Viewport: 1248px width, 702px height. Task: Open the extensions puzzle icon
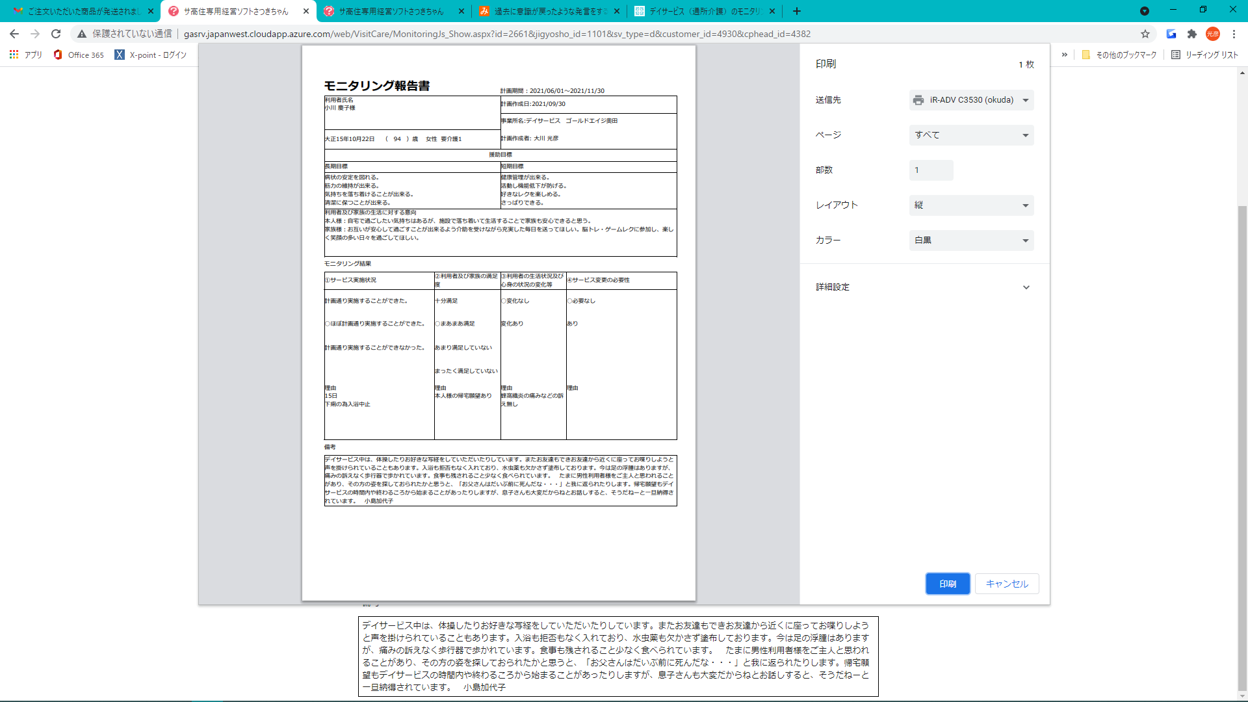click(x=1192, y=34)
